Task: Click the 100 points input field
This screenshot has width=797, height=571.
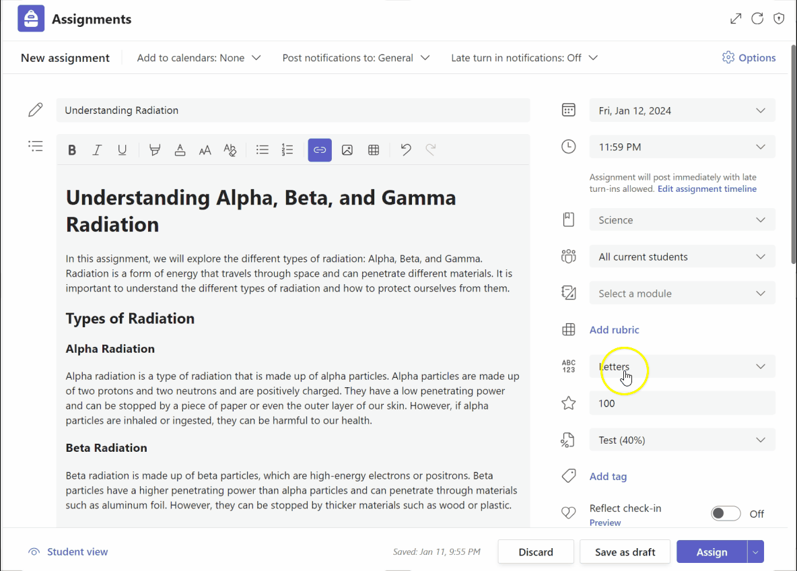Action: [x=681, y=403]
